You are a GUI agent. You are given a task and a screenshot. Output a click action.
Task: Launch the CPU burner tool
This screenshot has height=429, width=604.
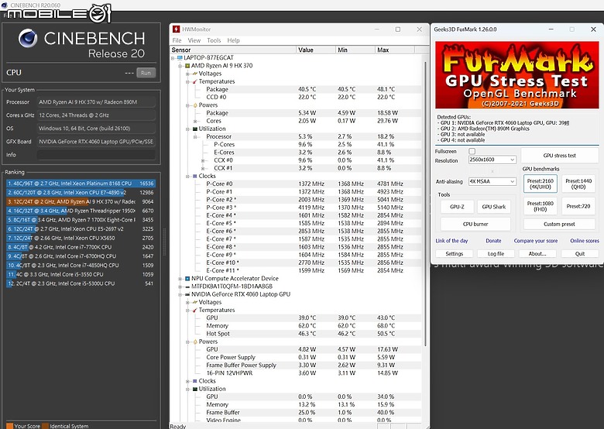[475, 224]
